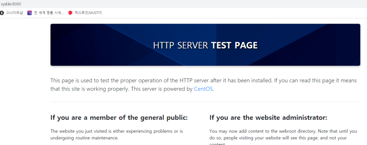Click the 스나이퍼샵 bookmark favicon
367x145 pixels.
point(2,13)
